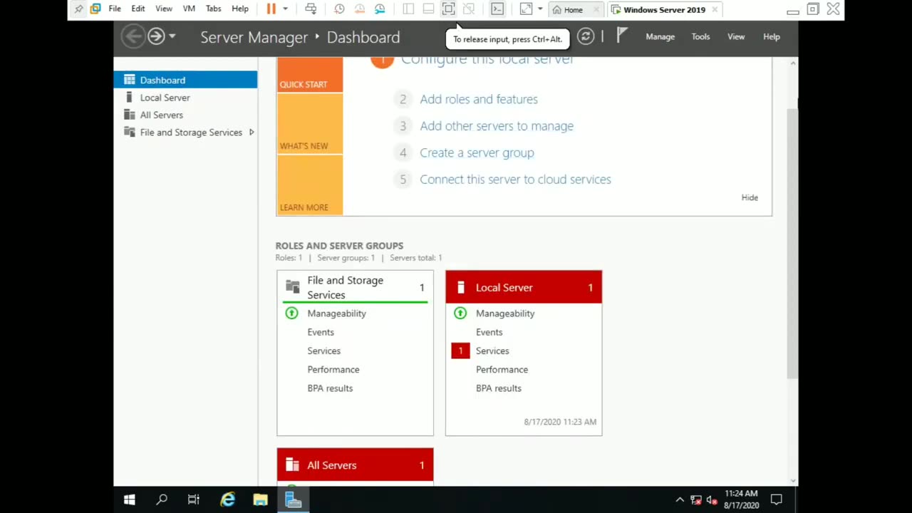Open the VMware Tabs menu
Viewport: 912px width, 513px height.
click(213, 9)
